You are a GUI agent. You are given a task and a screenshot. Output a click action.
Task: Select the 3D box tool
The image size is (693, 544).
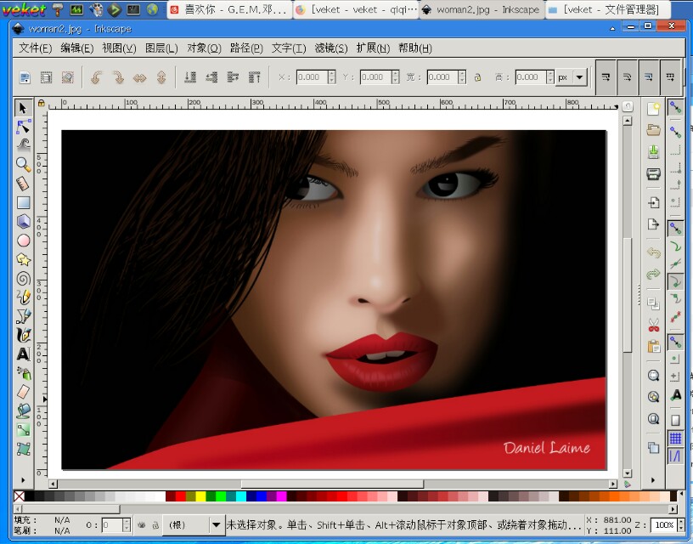point(23,221)
